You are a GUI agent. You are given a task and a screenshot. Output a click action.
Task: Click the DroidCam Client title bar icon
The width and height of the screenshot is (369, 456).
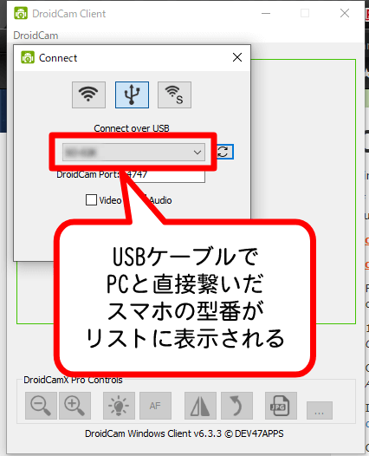(21, 13)
